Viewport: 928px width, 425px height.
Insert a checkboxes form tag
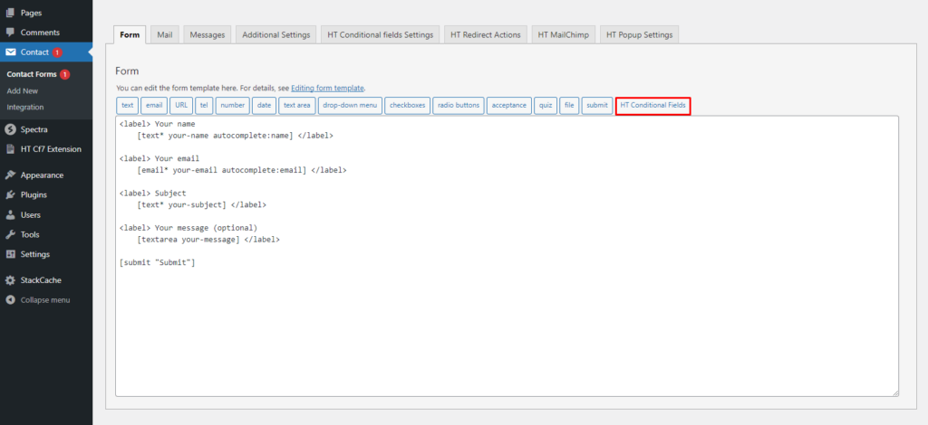point(407,105)
